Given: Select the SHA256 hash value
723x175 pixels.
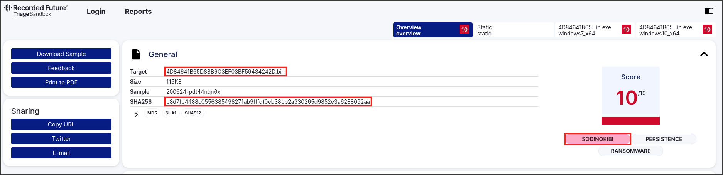Looking at the screenshot, I should 268,102.
